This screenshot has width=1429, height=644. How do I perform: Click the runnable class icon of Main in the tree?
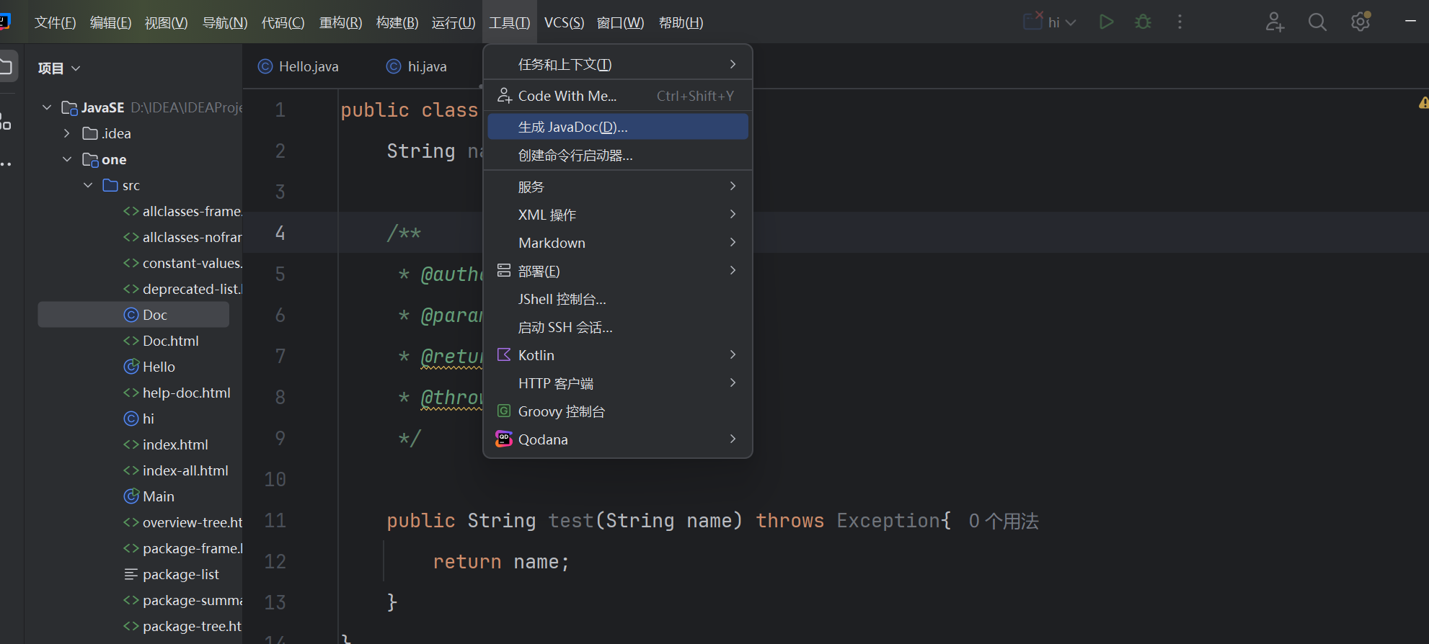click(131, 496)
